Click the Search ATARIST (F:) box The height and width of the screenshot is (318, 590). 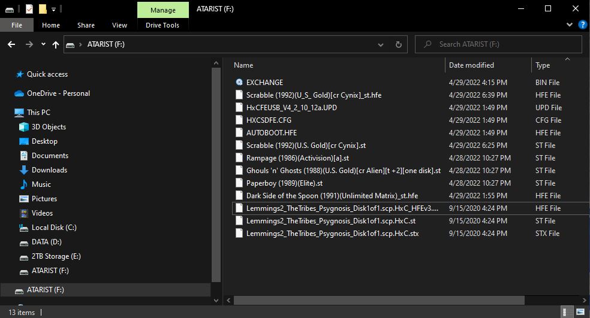(x=498, y=44)
